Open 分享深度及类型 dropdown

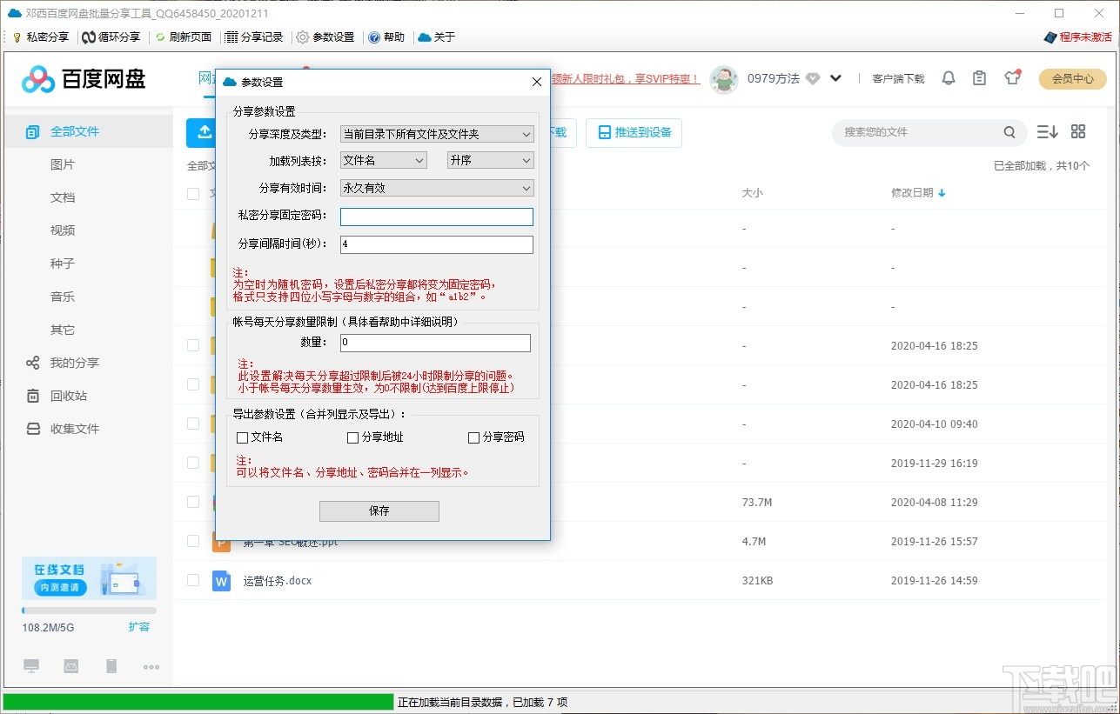point(437,134)
